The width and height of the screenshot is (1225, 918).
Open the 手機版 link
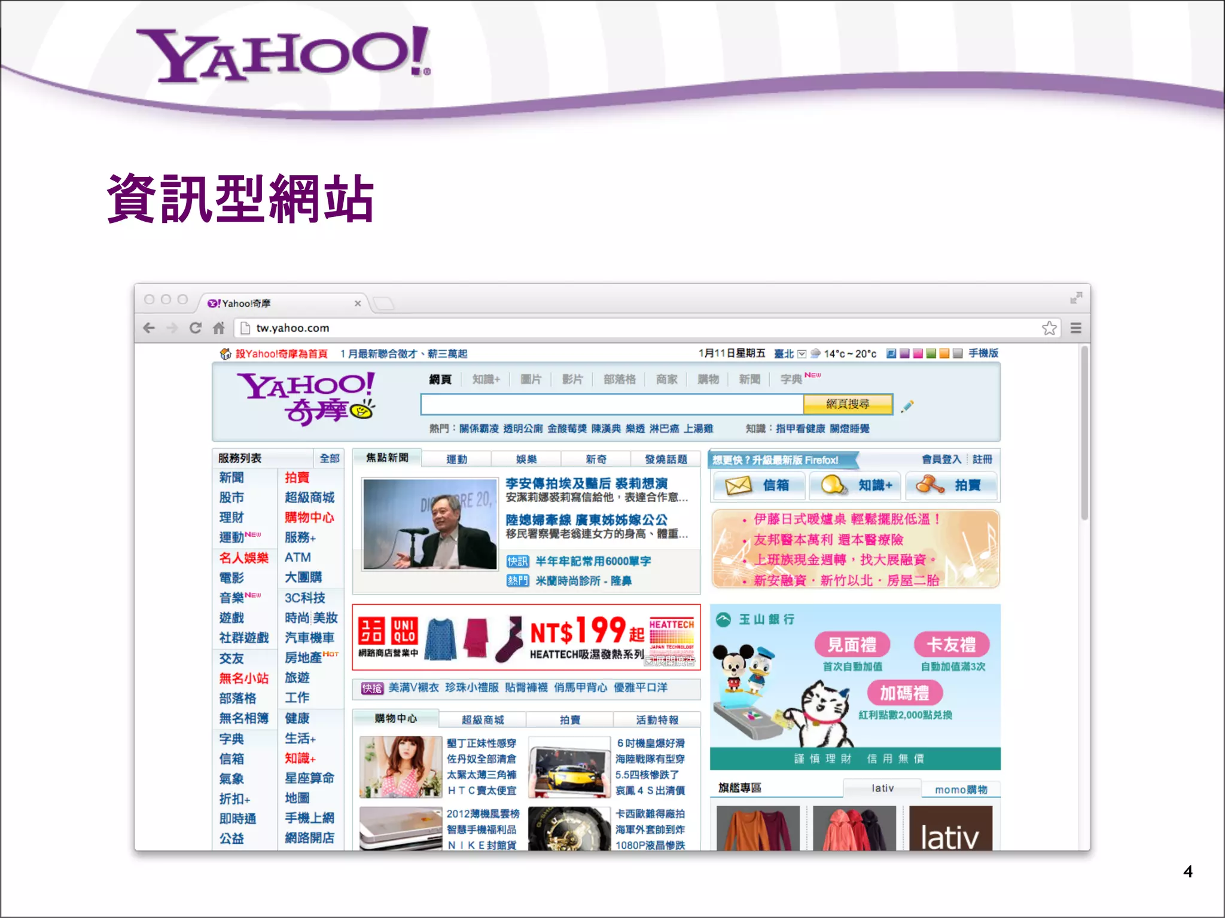point(983,353)
